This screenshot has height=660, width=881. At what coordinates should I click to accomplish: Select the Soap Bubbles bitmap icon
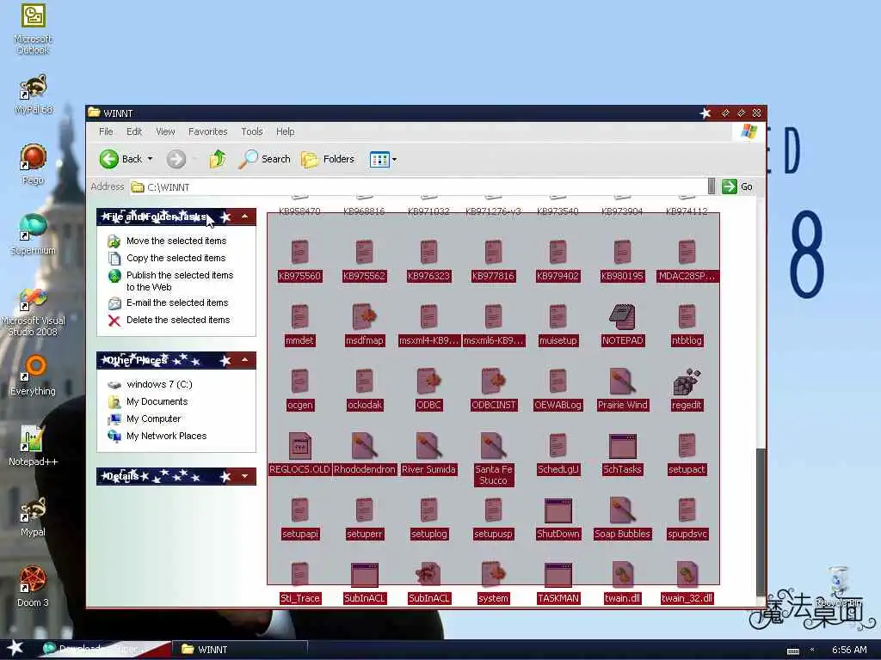pyautogui.click(x=622, y=510)
